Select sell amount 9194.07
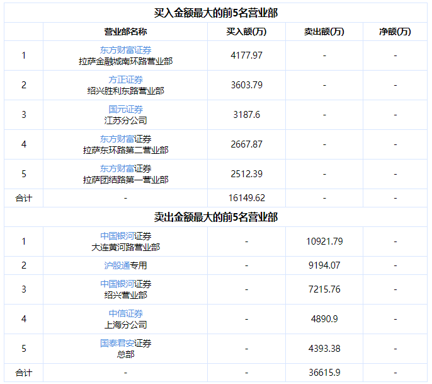Viewport: 432px width, 384px height. point(324,265)
